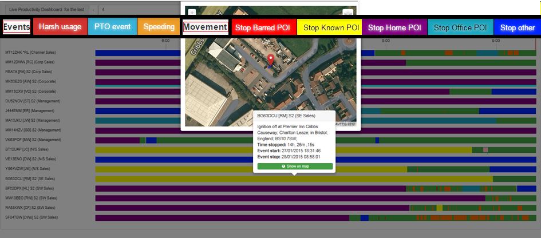Select the Harsh usage legend button
541x238 pixels.
(x=60, y=27)
